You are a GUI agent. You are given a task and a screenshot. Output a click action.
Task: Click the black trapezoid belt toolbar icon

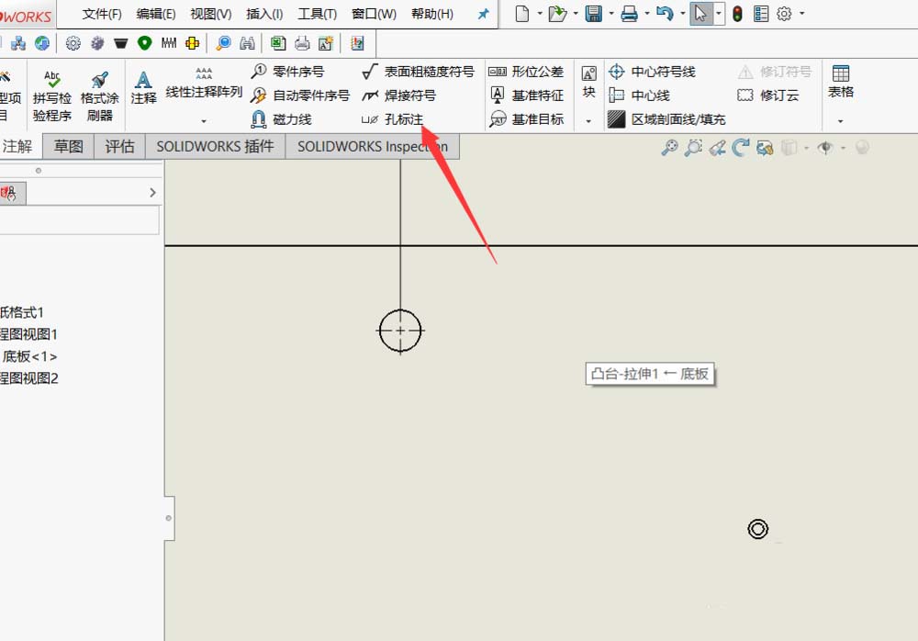point(120,43)
